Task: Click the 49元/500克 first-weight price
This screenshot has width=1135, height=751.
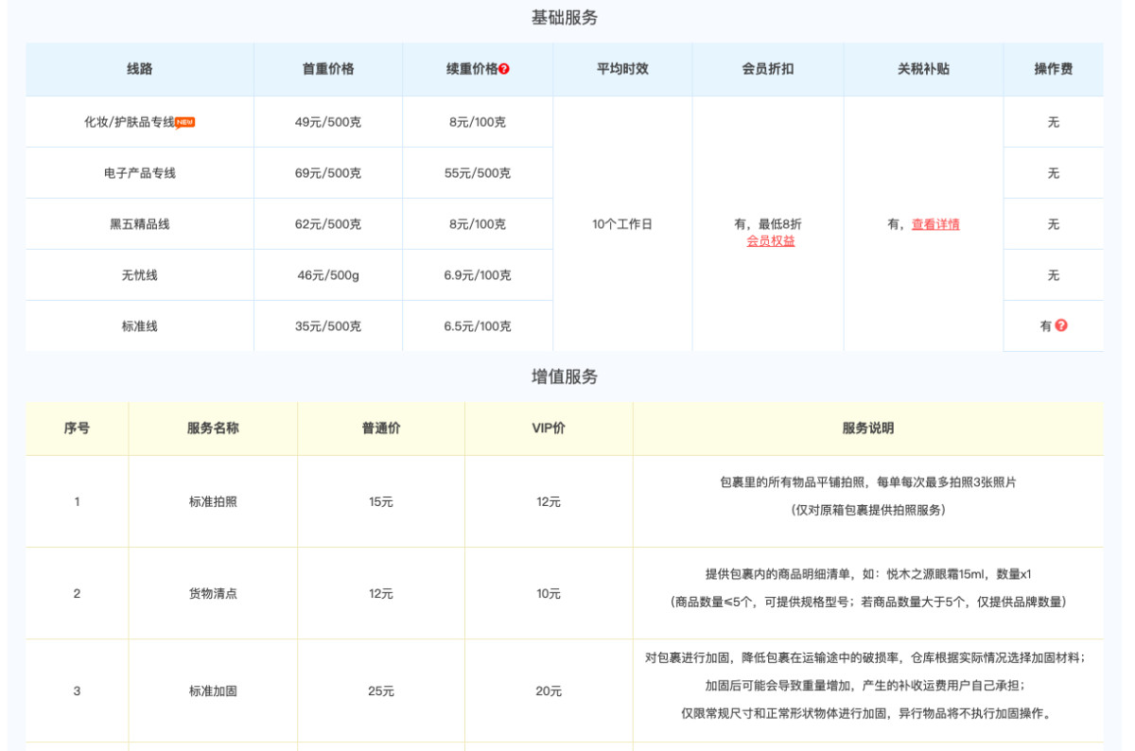Action: 328,122
